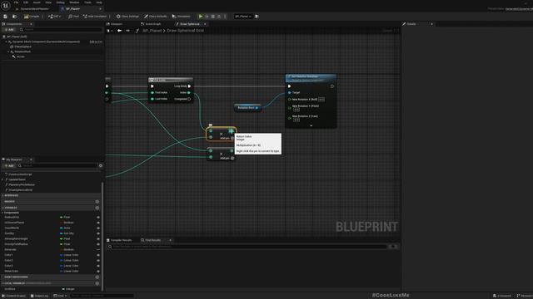The image size is (533, 299).
Task: Click the Loop Body output pin
Action: pyautogui.click(x=190, y=86)
